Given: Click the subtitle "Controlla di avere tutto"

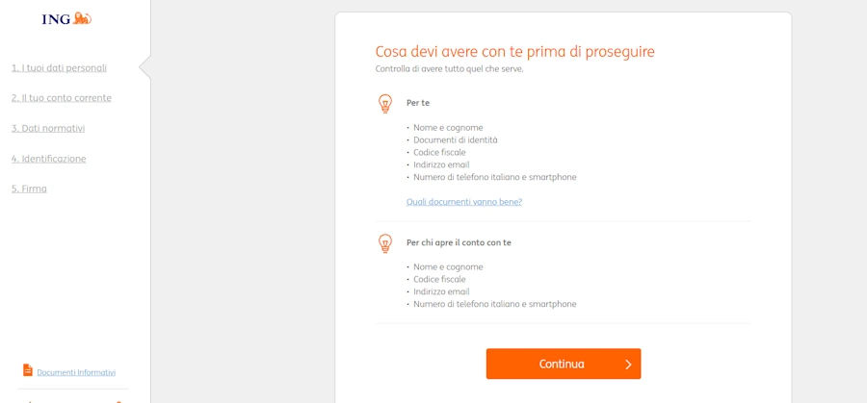Looking at the screenshot, I should coord(449,69).
